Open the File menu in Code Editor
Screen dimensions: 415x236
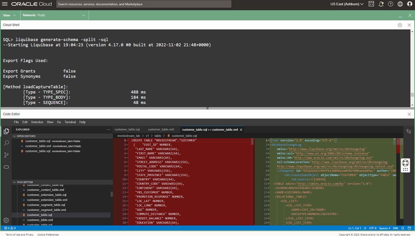(x=16, y=122)
